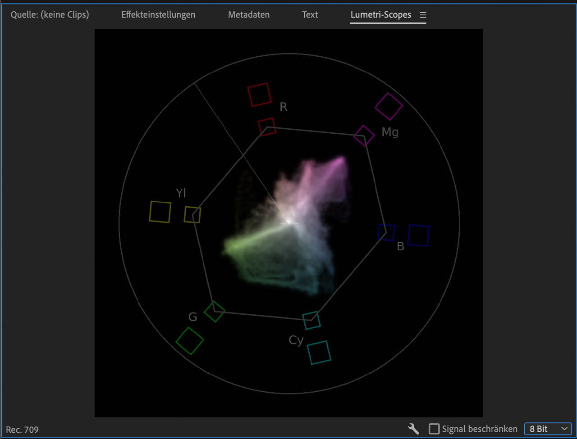Image resolution: width=577 pixels, height=439 pixels.
Task: Click the wrench settings icon
Action: (x=413, y=429)
